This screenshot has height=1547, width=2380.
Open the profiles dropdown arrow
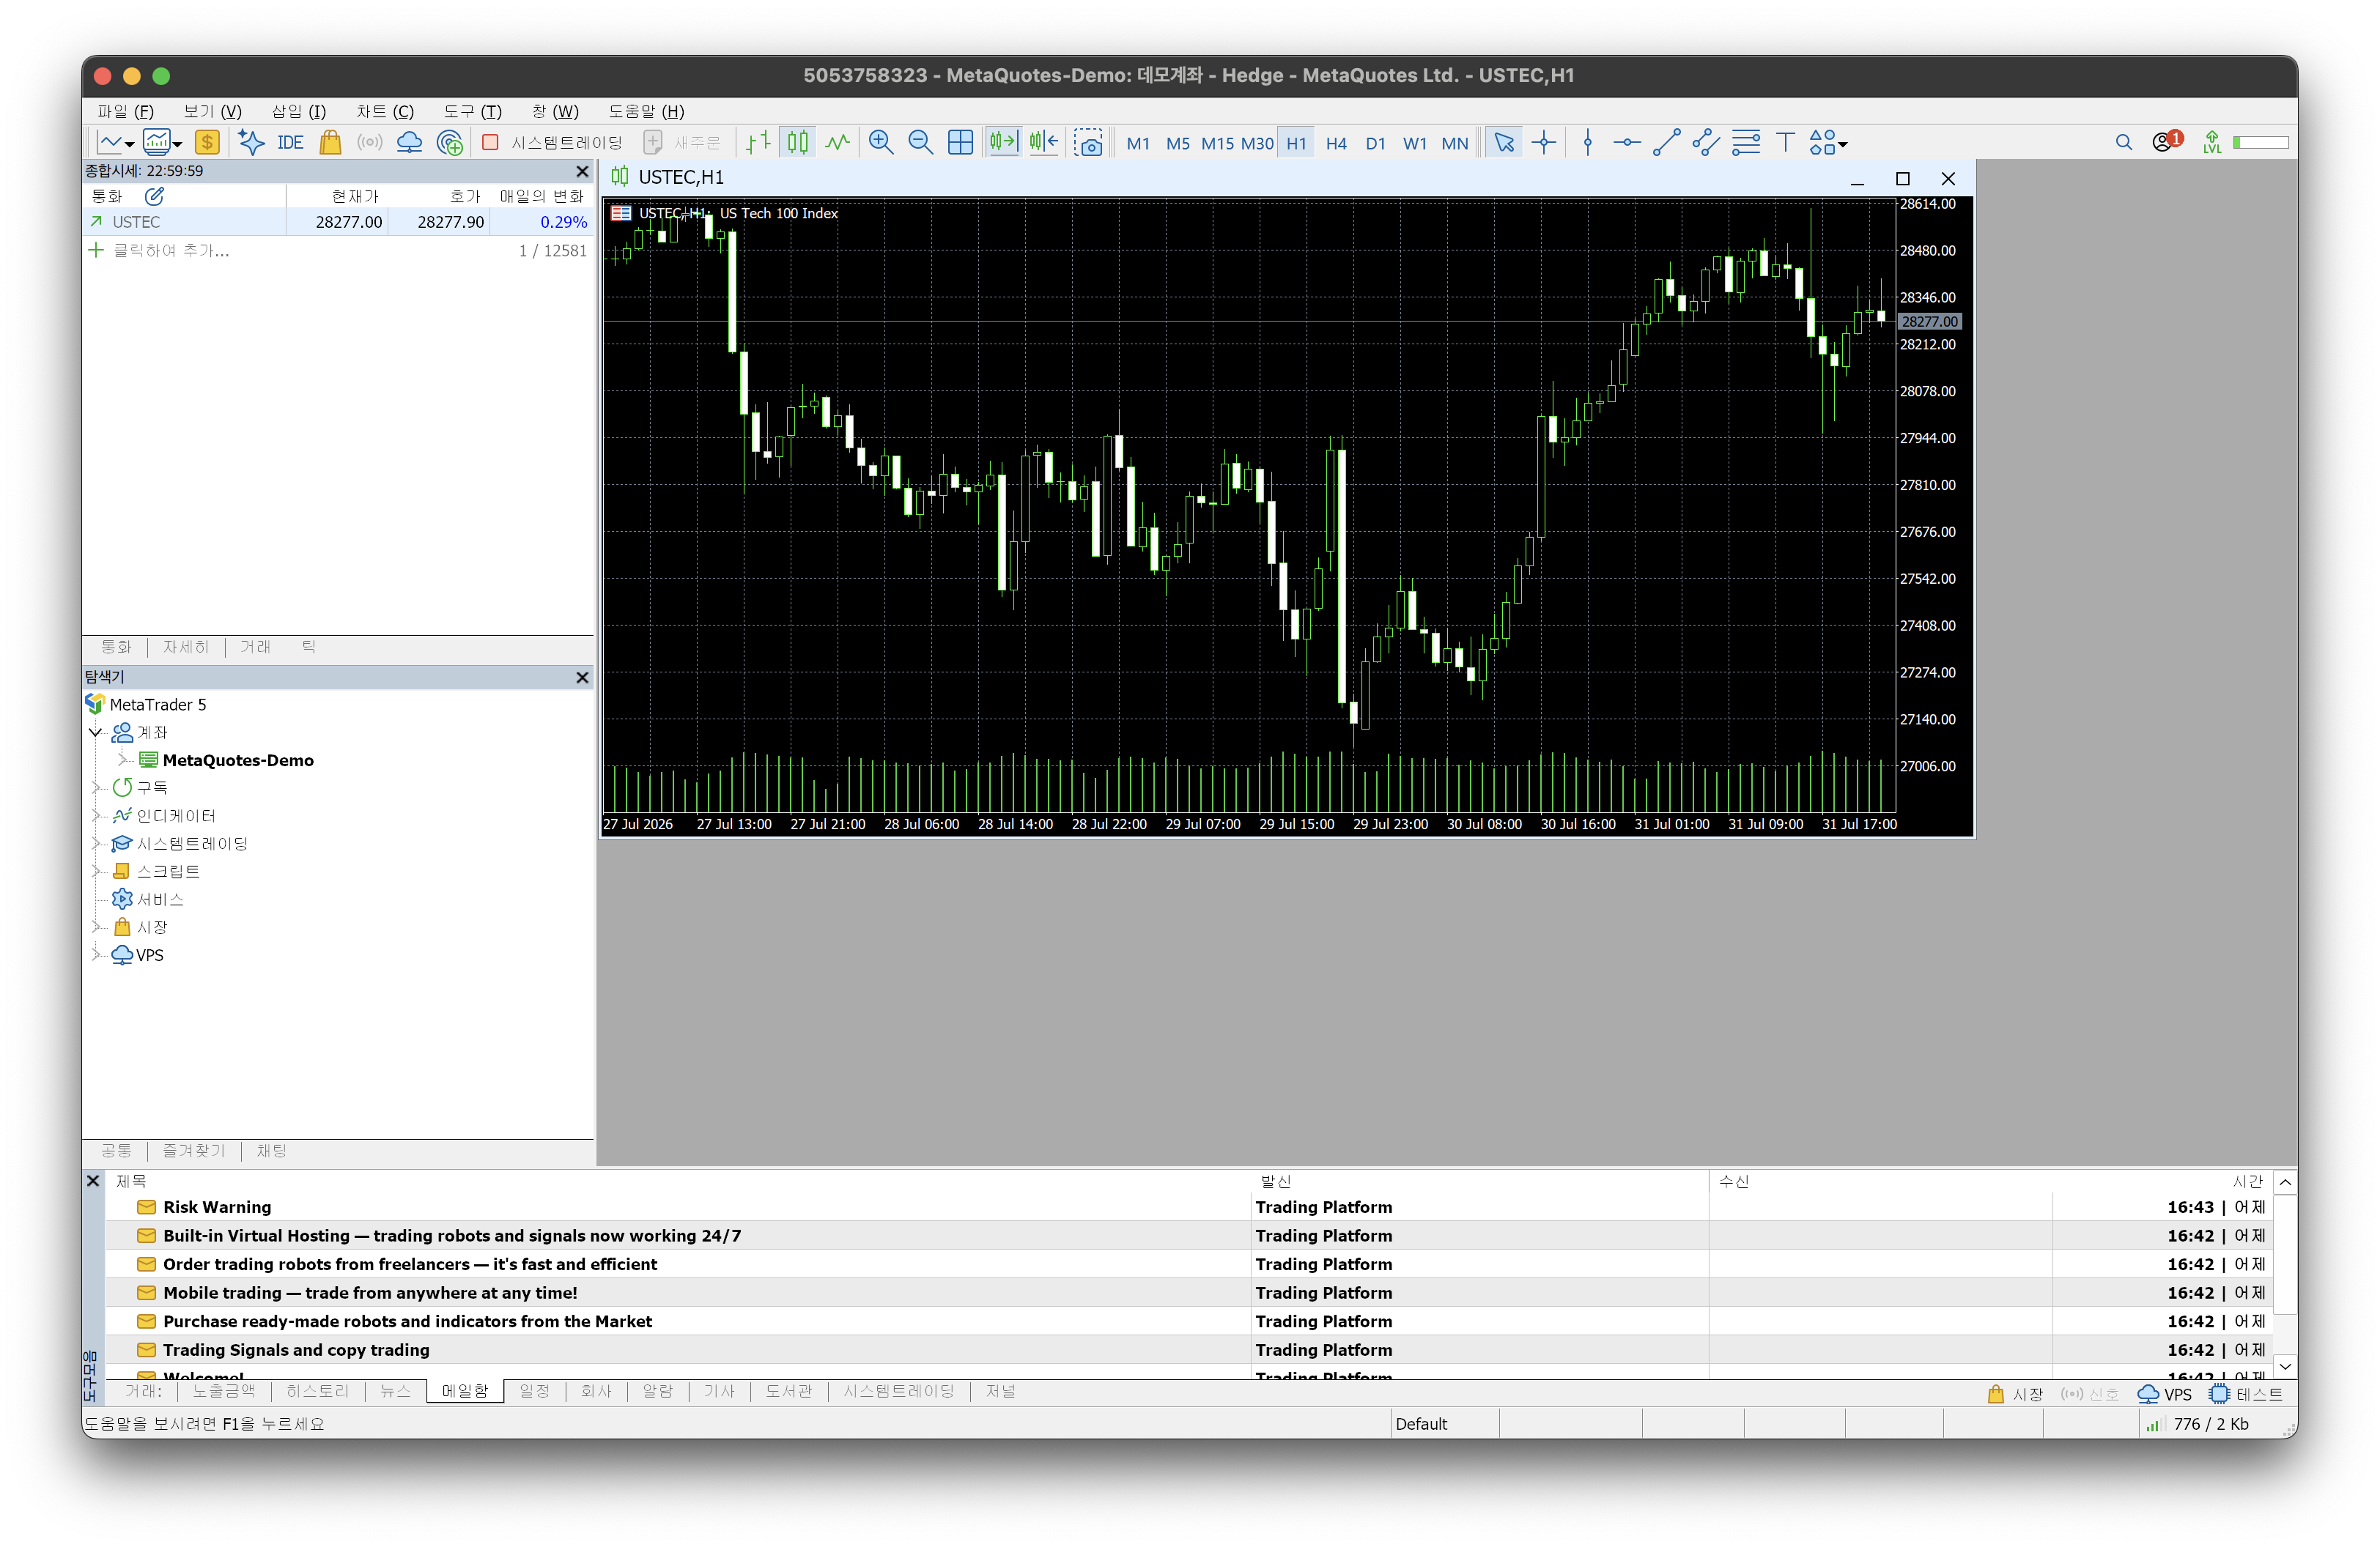point(177,145)
